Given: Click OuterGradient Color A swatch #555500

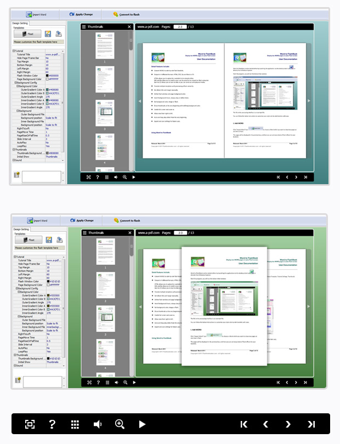Looking at the screenshot, I should [x=48, y=295].
